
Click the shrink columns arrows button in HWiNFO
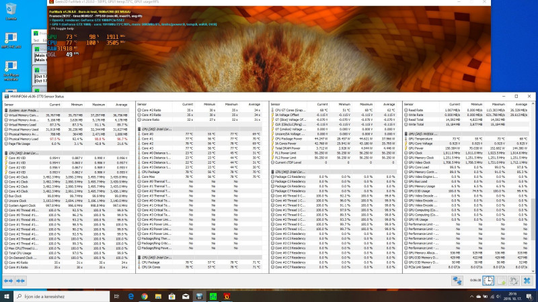21,281
